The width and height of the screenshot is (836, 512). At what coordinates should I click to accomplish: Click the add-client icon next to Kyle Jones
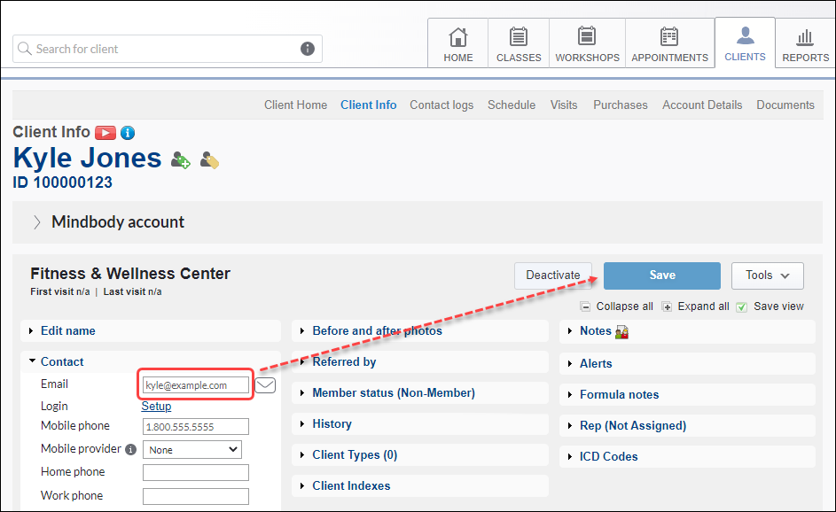pyautogui.click(x=180, y=160)
